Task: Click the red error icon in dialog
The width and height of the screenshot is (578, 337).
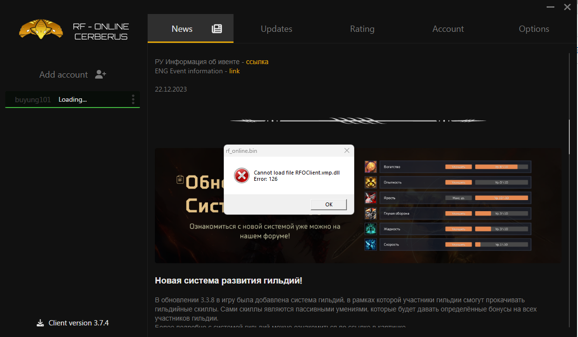Action: (242, 175)
